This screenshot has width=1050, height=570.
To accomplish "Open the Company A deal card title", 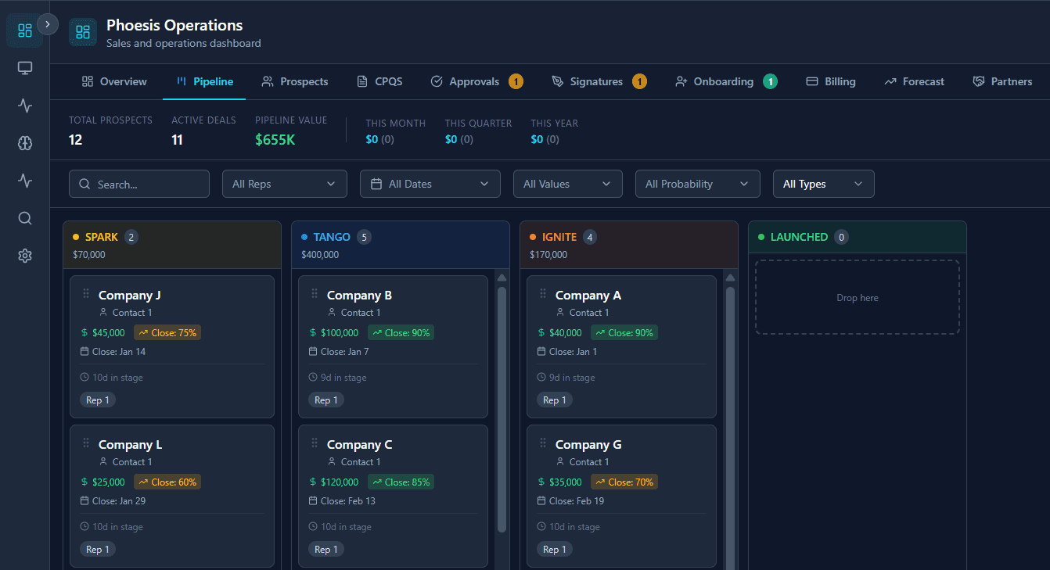I will (588, 295).
